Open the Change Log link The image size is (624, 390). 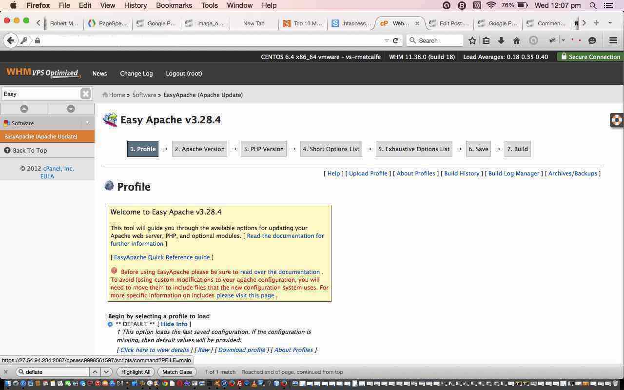136,74
